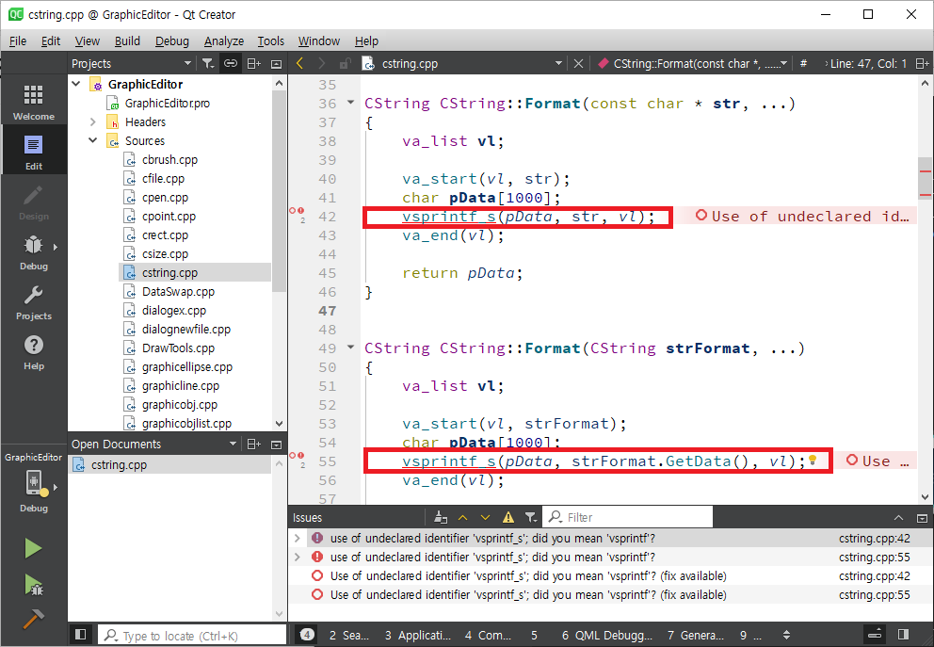Split the Projects pane
Image resolution: width=934 pixels, height=647 pixels.
pyautogui.click(x=254, y=63)
